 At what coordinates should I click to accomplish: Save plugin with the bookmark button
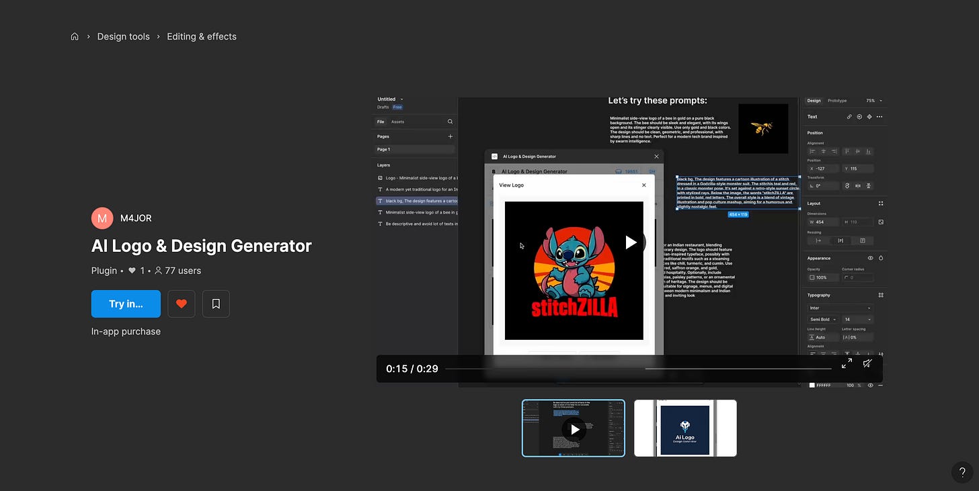(x=216, y=304)
